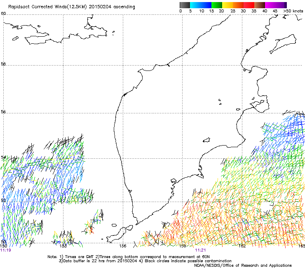305x268 pixels.
Task: Click the purple '11:19' swath time
Action: (x=6, y=250)
